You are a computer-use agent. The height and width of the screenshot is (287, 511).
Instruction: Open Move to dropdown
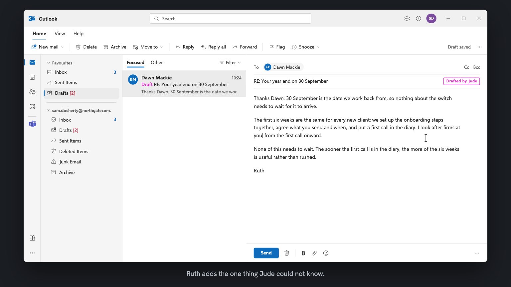[x=148, y=47]
